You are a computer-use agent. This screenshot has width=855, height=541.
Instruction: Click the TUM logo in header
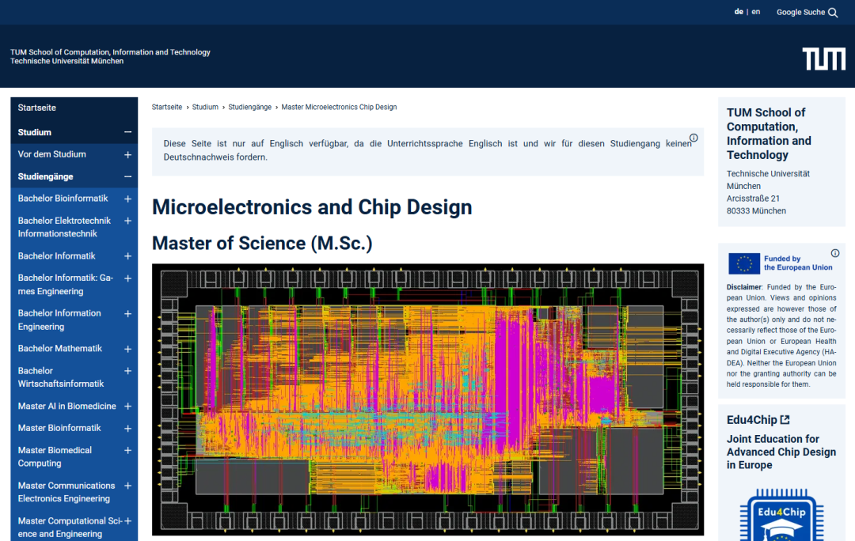point(823,59)
